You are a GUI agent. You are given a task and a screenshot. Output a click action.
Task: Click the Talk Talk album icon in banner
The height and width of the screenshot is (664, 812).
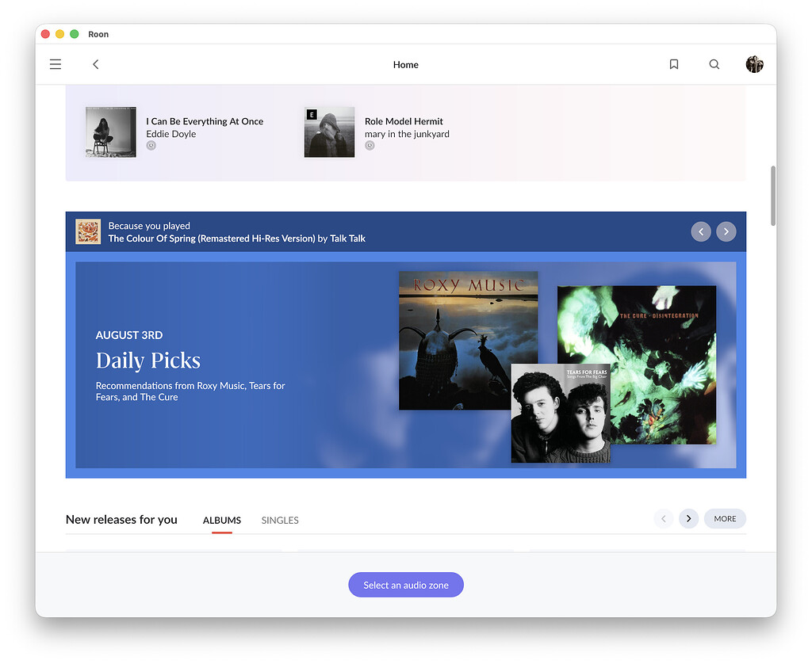click(88, 231)
